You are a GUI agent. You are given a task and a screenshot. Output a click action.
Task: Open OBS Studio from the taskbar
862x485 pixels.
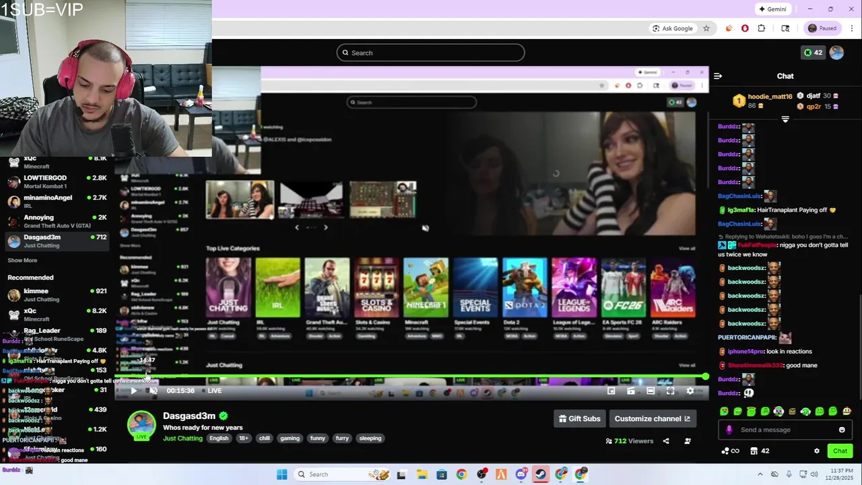[482, 474]
